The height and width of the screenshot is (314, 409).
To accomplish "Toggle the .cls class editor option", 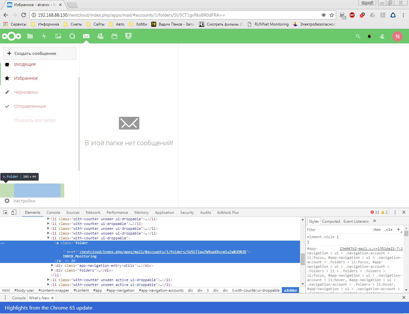I will coord(389,229).
